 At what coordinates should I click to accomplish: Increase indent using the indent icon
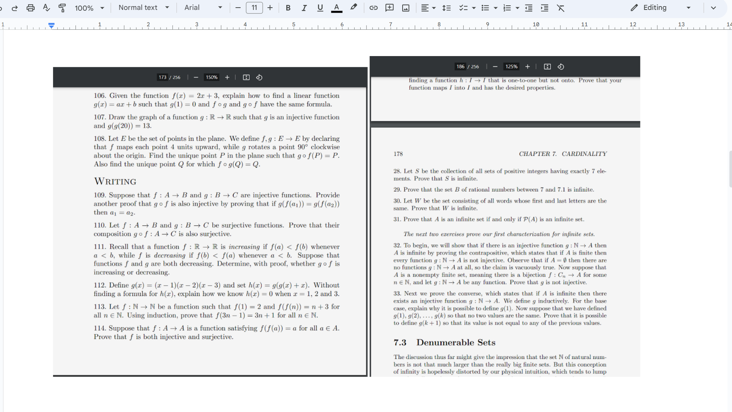[544, 8]
